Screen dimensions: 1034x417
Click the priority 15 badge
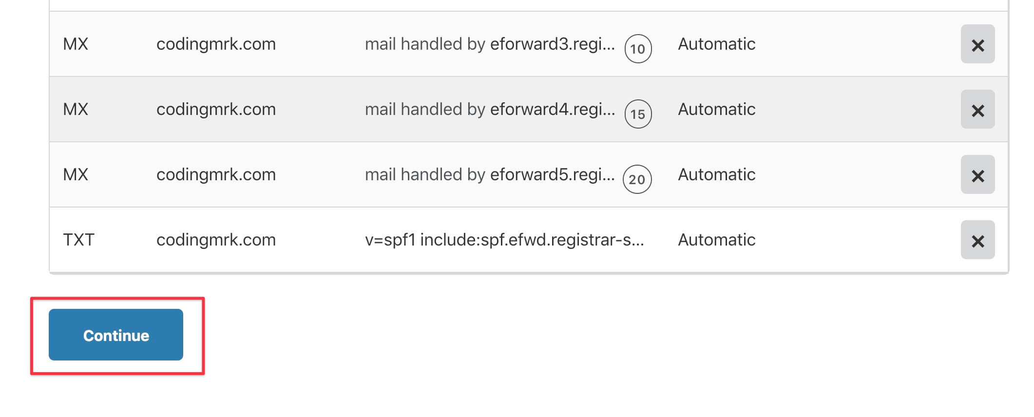point(638,114)
